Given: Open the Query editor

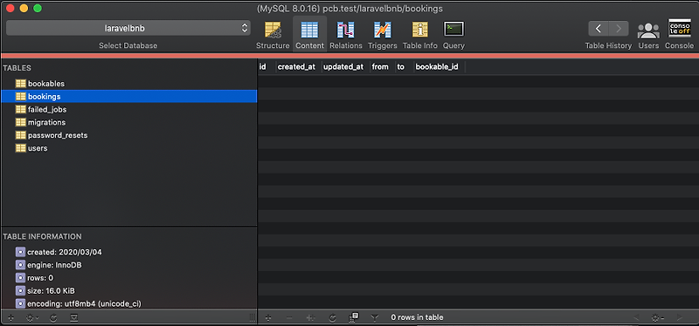Looking at the screenshot, I should click(453, 35).
